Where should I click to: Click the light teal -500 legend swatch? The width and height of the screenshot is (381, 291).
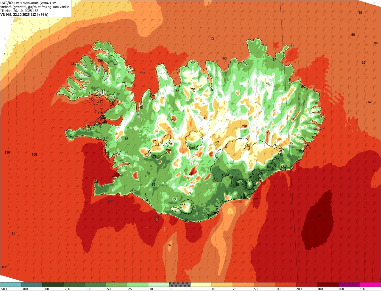pyautogui.click(x=10, y=284)
